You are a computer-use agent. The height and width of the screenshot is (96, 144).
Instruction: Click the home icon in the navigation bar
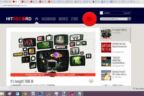coord(37,19)
